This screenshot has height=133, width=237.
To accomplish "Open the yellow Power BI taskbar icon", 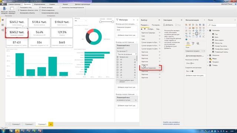I will pyautogui.click(x=17, y=131).
